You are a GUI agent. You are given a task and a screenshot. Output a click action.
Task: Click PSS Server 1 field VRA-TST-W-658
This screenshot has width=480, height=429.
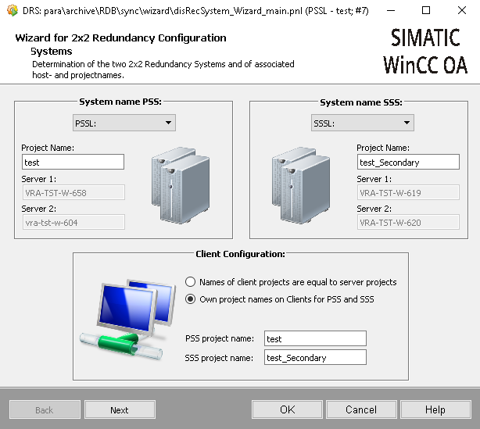coord(73,192)
